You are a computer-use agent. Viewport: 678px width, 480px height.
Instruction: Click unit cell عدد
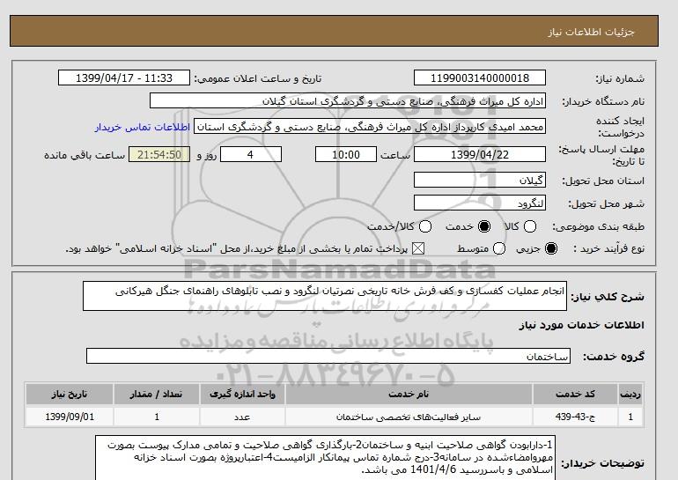[242, 417]
